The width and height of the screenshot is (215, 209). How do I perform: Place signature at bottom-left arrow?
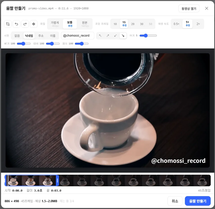pos(115,36)
